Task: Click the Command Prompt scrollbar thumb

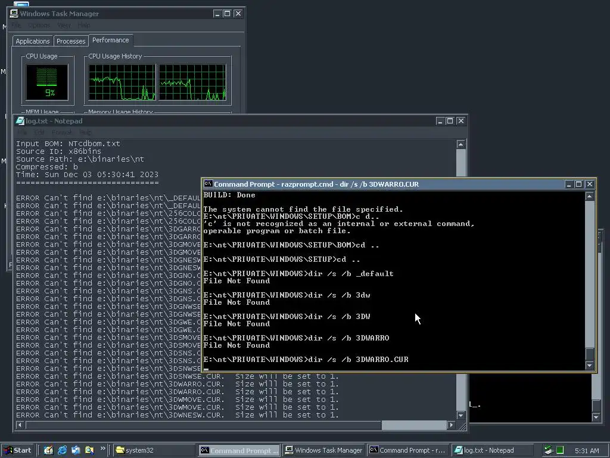Action: [x=590, y=354]
